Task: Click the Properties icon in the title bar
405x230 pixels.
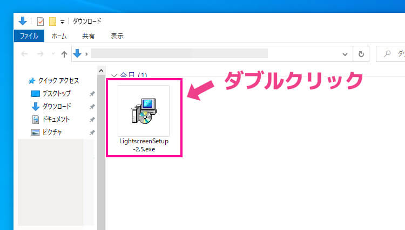Action: pyautogui.click(x=40, y=22)
